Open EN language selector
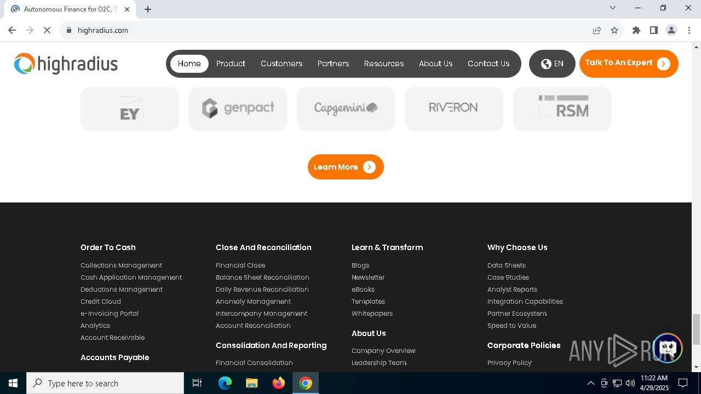This screenshot has width=701, height=394. [552, 63]
